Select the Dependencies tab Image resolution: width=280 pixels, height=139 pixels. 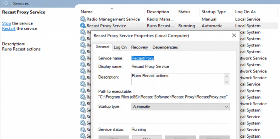[165, 47]
